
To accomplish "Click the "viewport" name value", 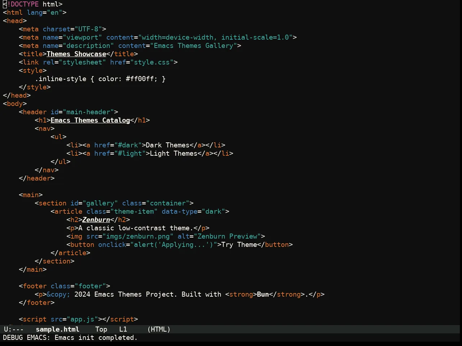I will click(82, 37).
